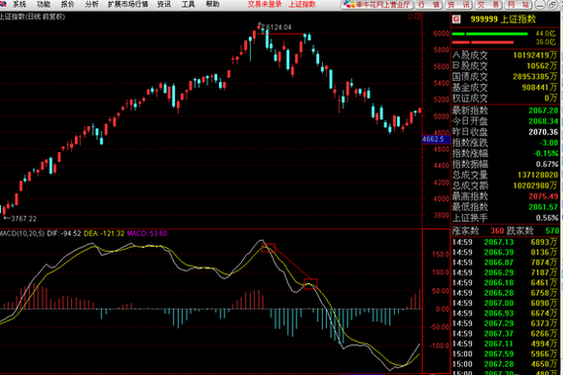Select the tick row with volume 6090万

pos(505,303)
